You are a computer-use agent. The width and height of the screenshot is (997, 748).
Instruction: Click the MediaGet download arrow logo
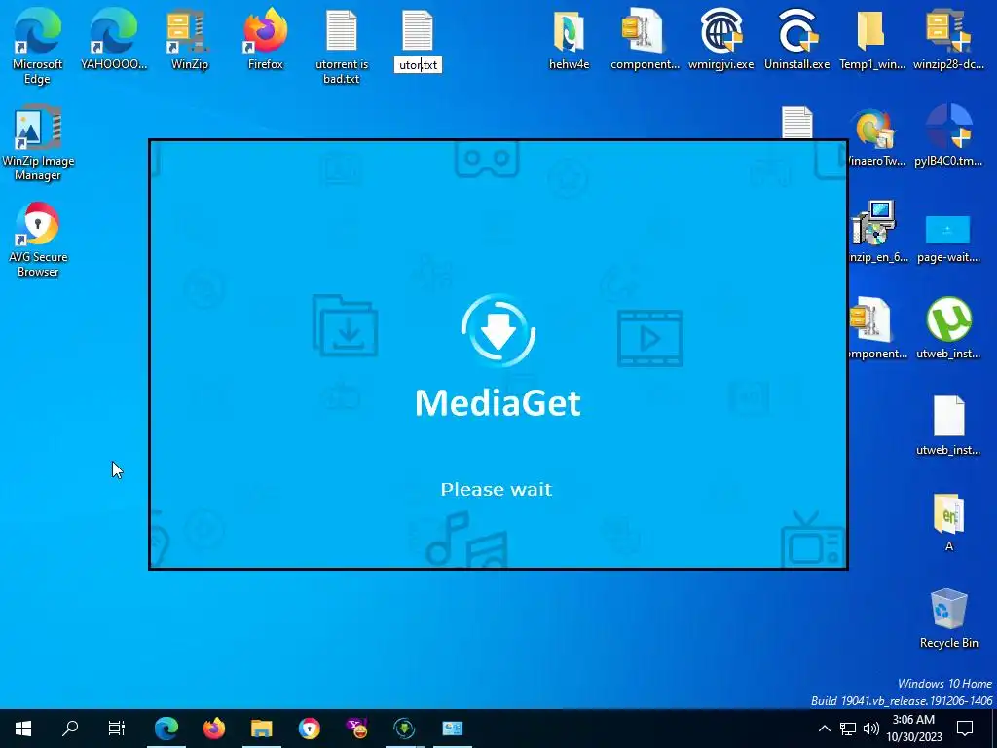point(498,330)
